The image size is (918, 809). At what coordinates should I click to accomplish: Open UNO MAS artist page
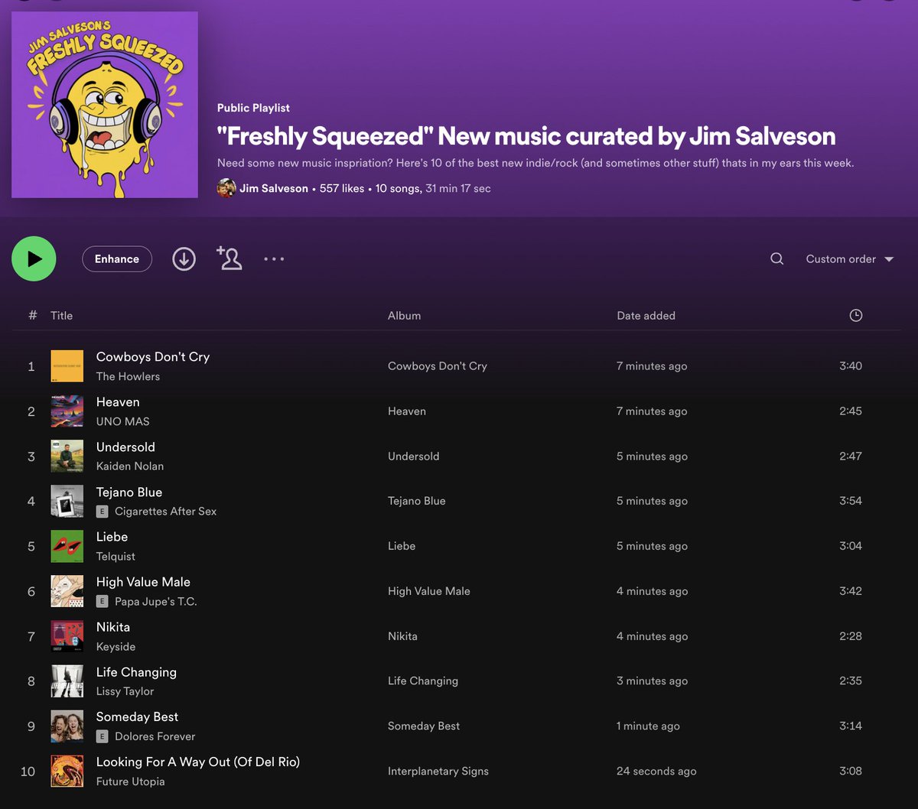tap(122, 421)
